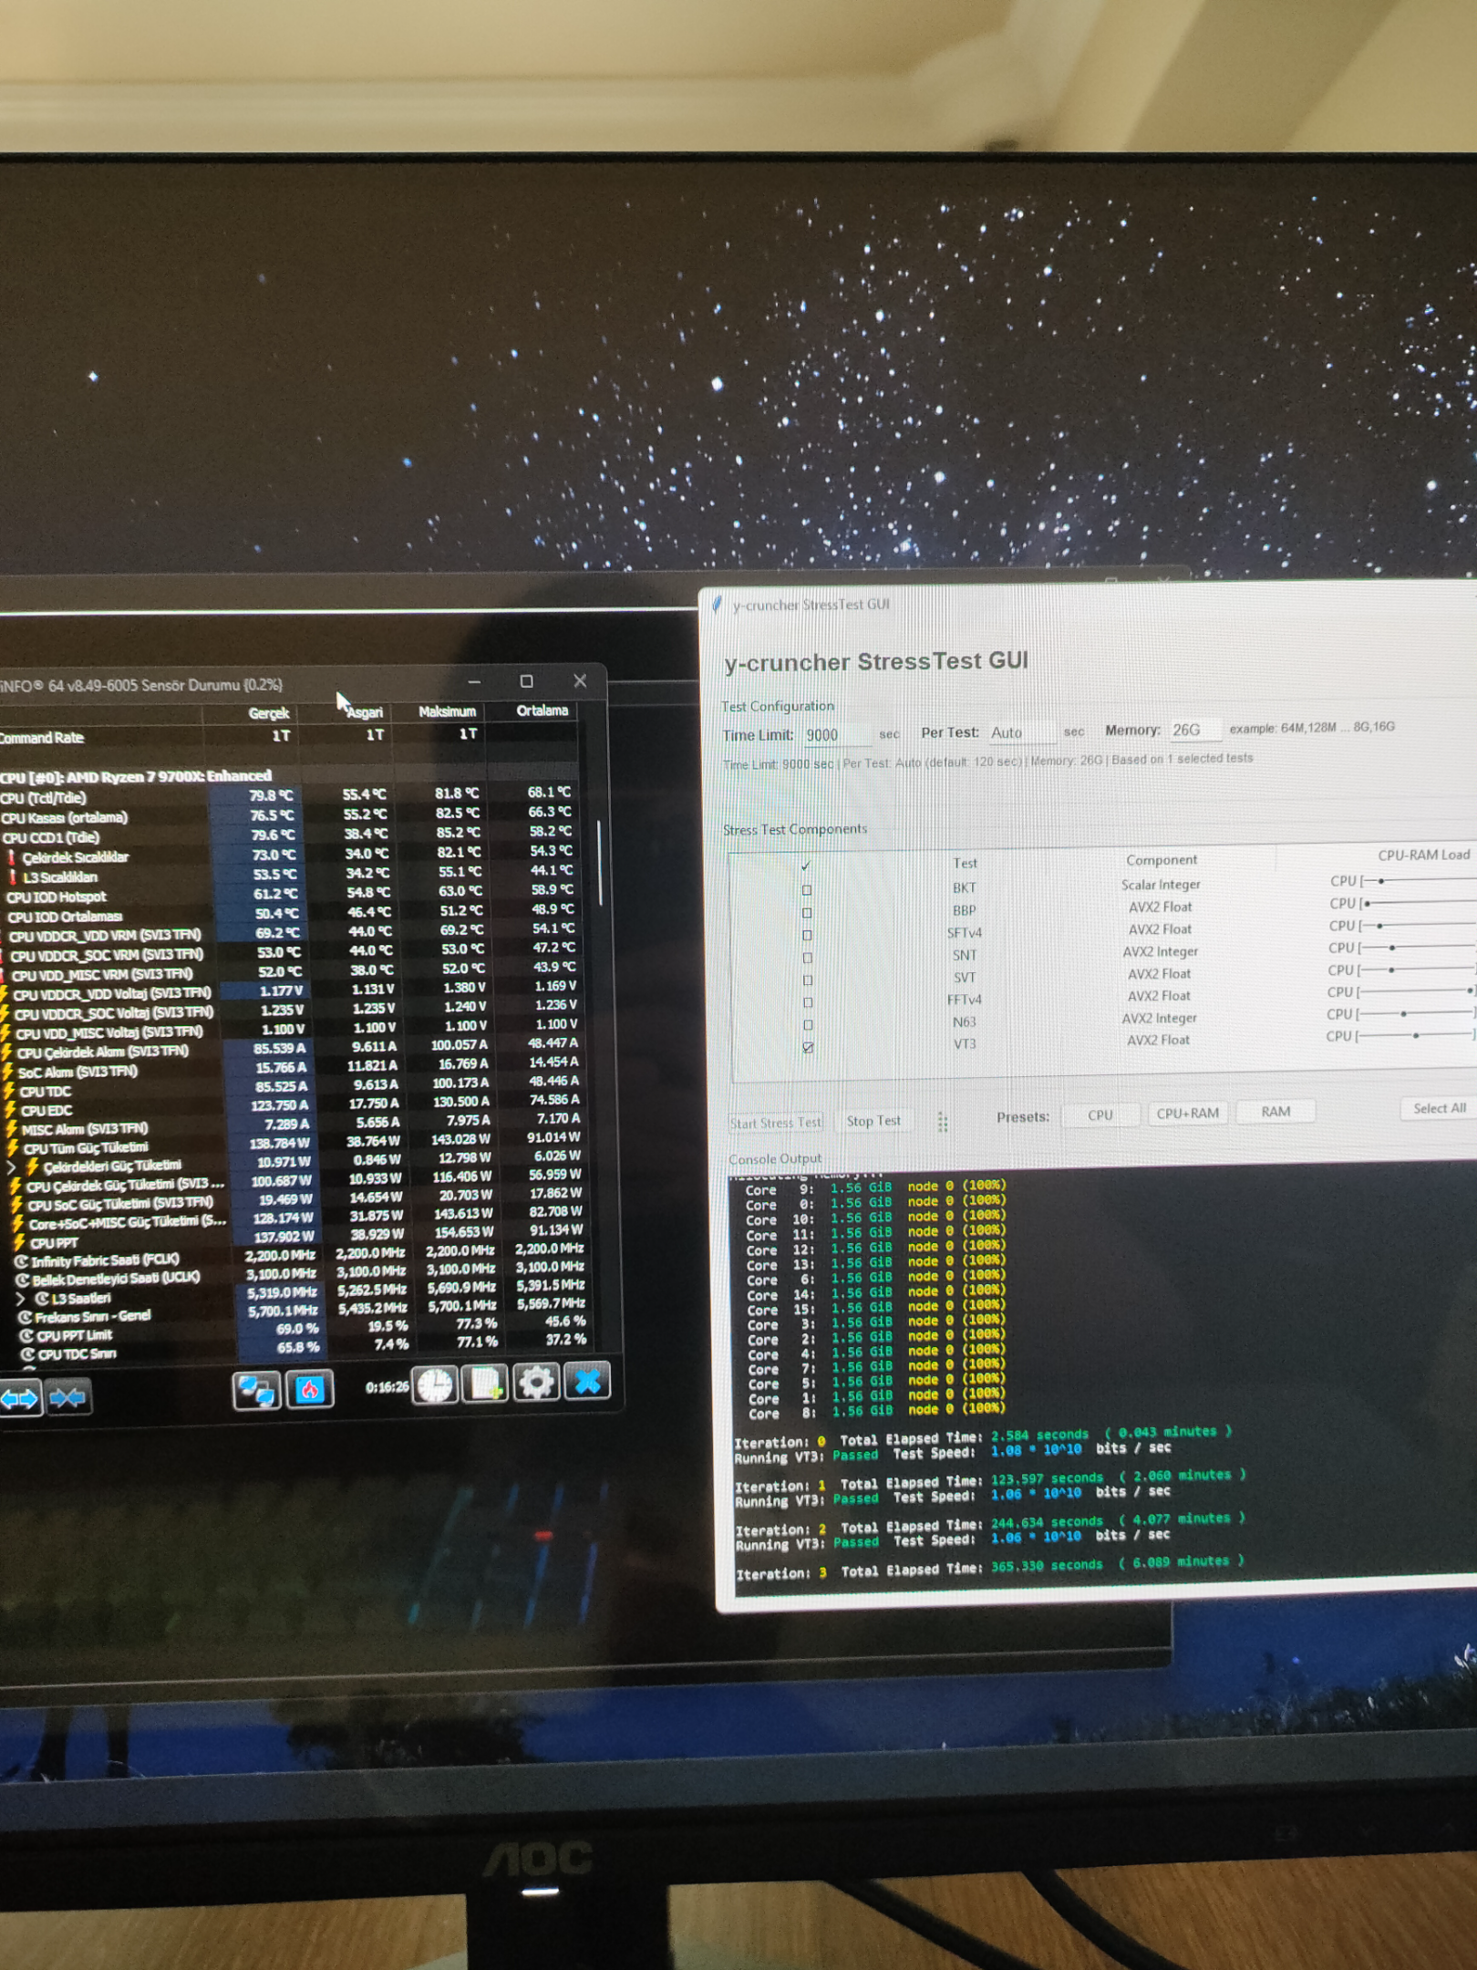Click the Asgari column header
This screenshot has height=1970, width=1477.
click(365, 712)
